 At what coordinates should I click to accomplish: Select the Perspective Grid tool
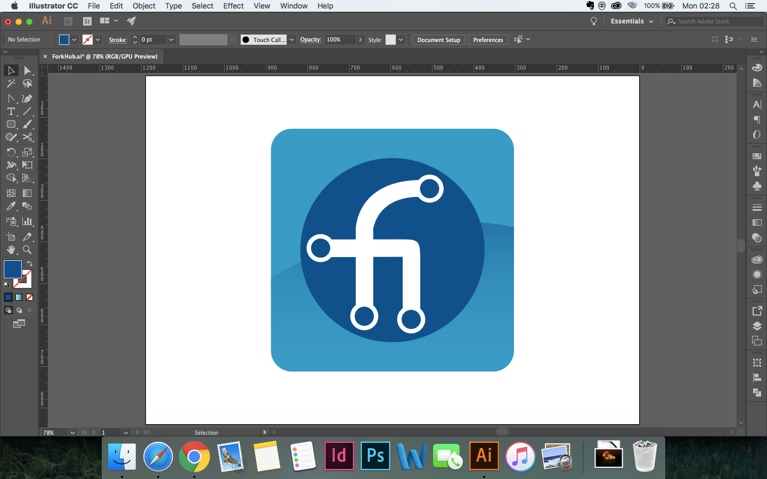coord(27,178)
